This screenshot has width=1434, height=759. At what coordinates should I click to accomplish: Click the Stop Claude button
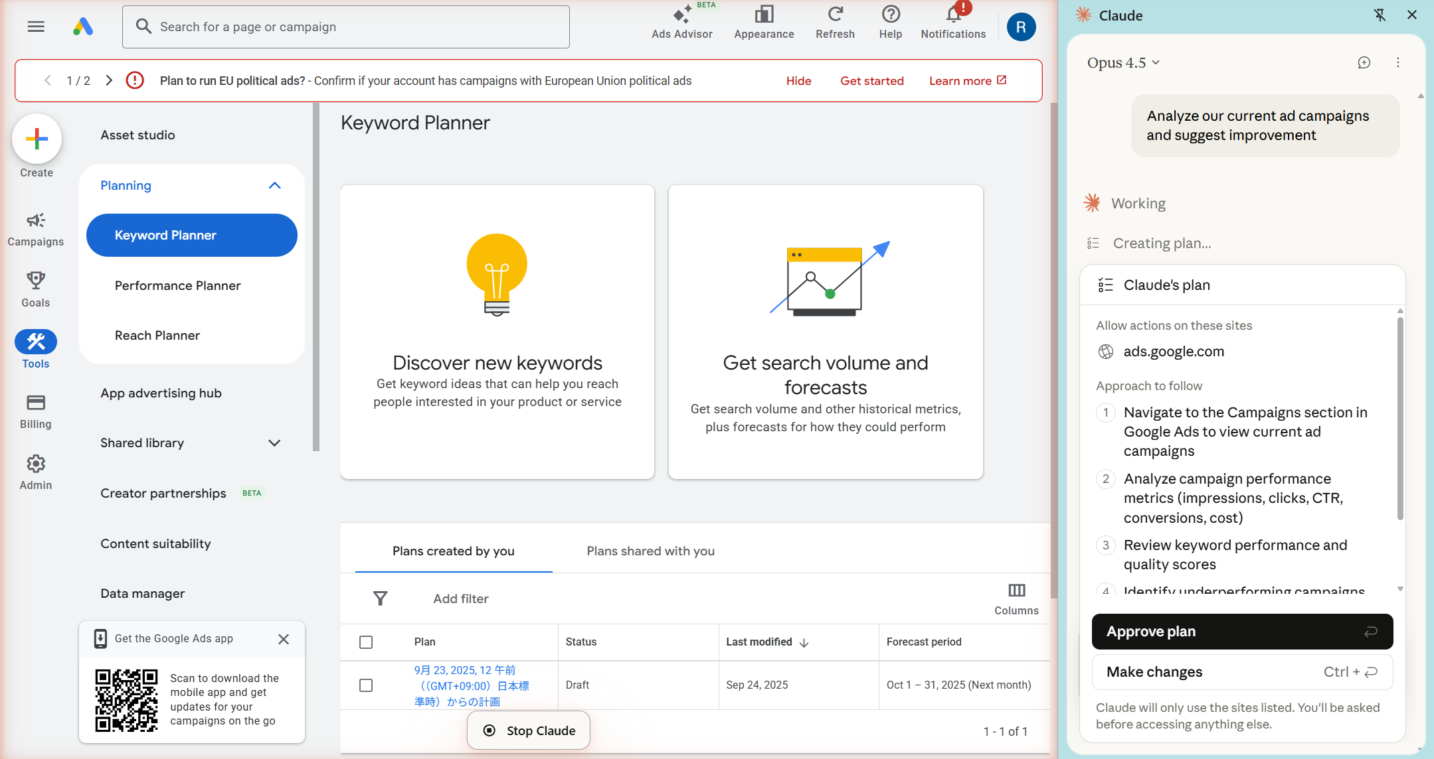point(529,730)
